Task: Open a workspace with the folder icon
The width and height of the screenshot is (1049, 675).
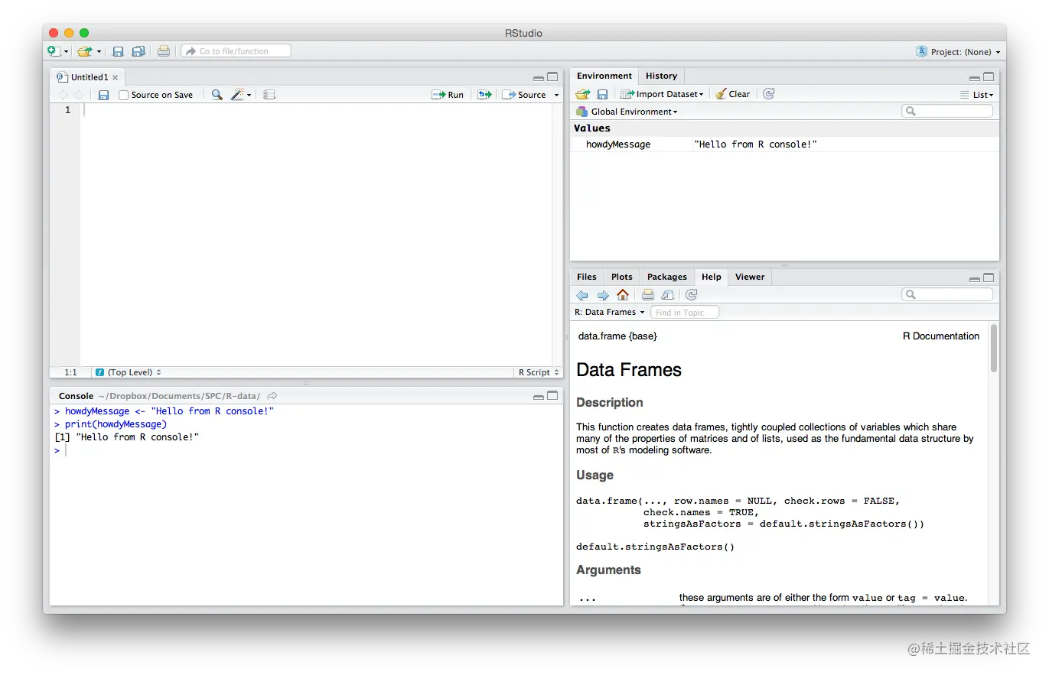Action: click(x=582, y=93)
